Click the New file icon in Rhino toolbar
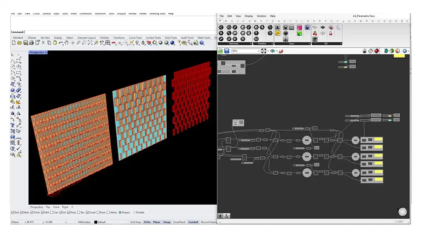 coord(14,43)
